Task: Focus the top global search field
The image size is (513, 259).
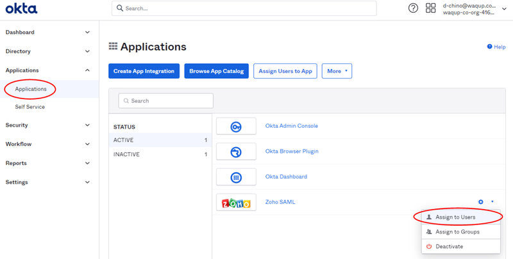Action: 244,8
